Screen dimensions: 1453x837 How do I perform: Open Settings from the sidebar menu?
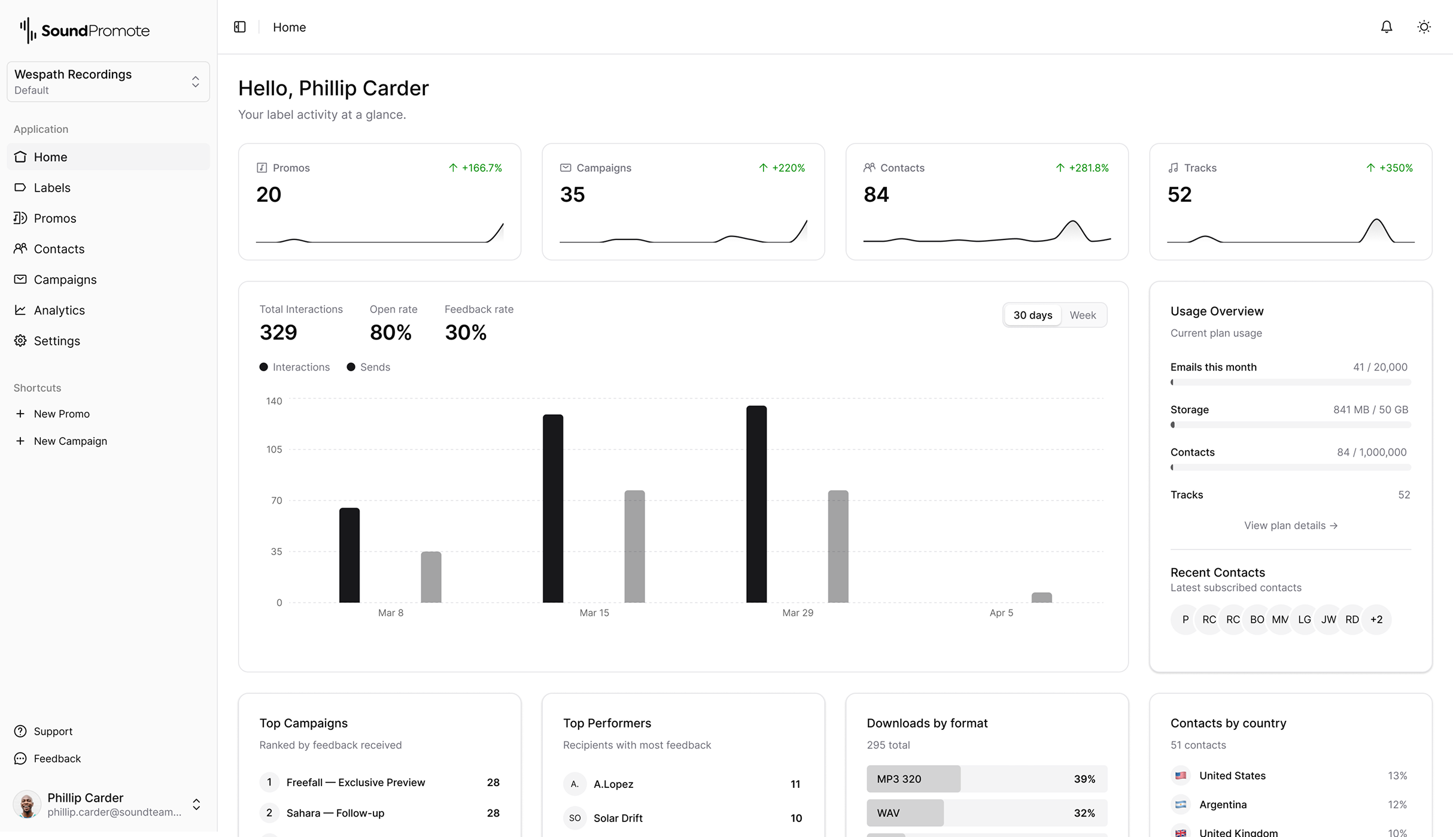(57, 341)
